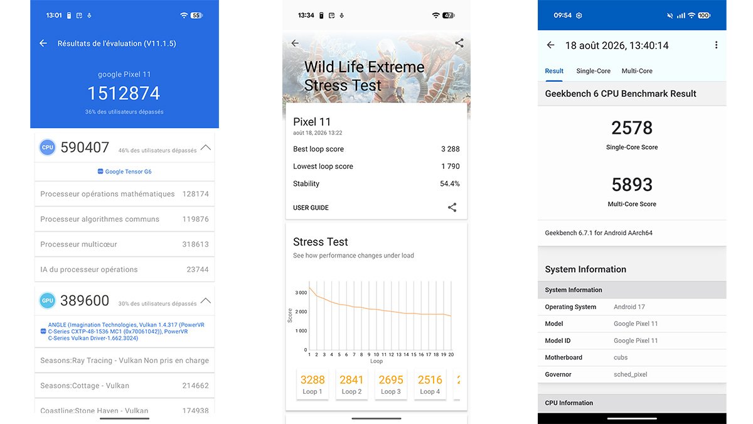Click 'Geekbench 6.7.1 for Android AArch64' text
The image size is (753, 424).
[x=599, y=233]
